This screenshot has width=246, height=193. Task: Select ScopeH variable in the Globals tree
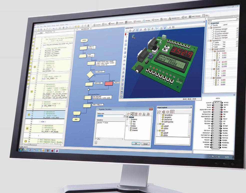pyautogui.click(x=134, y=128)
